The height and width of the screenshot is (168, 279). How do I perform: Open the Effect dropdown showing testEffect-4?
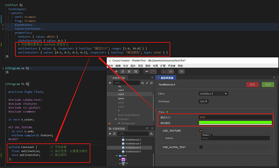point(213,94)
